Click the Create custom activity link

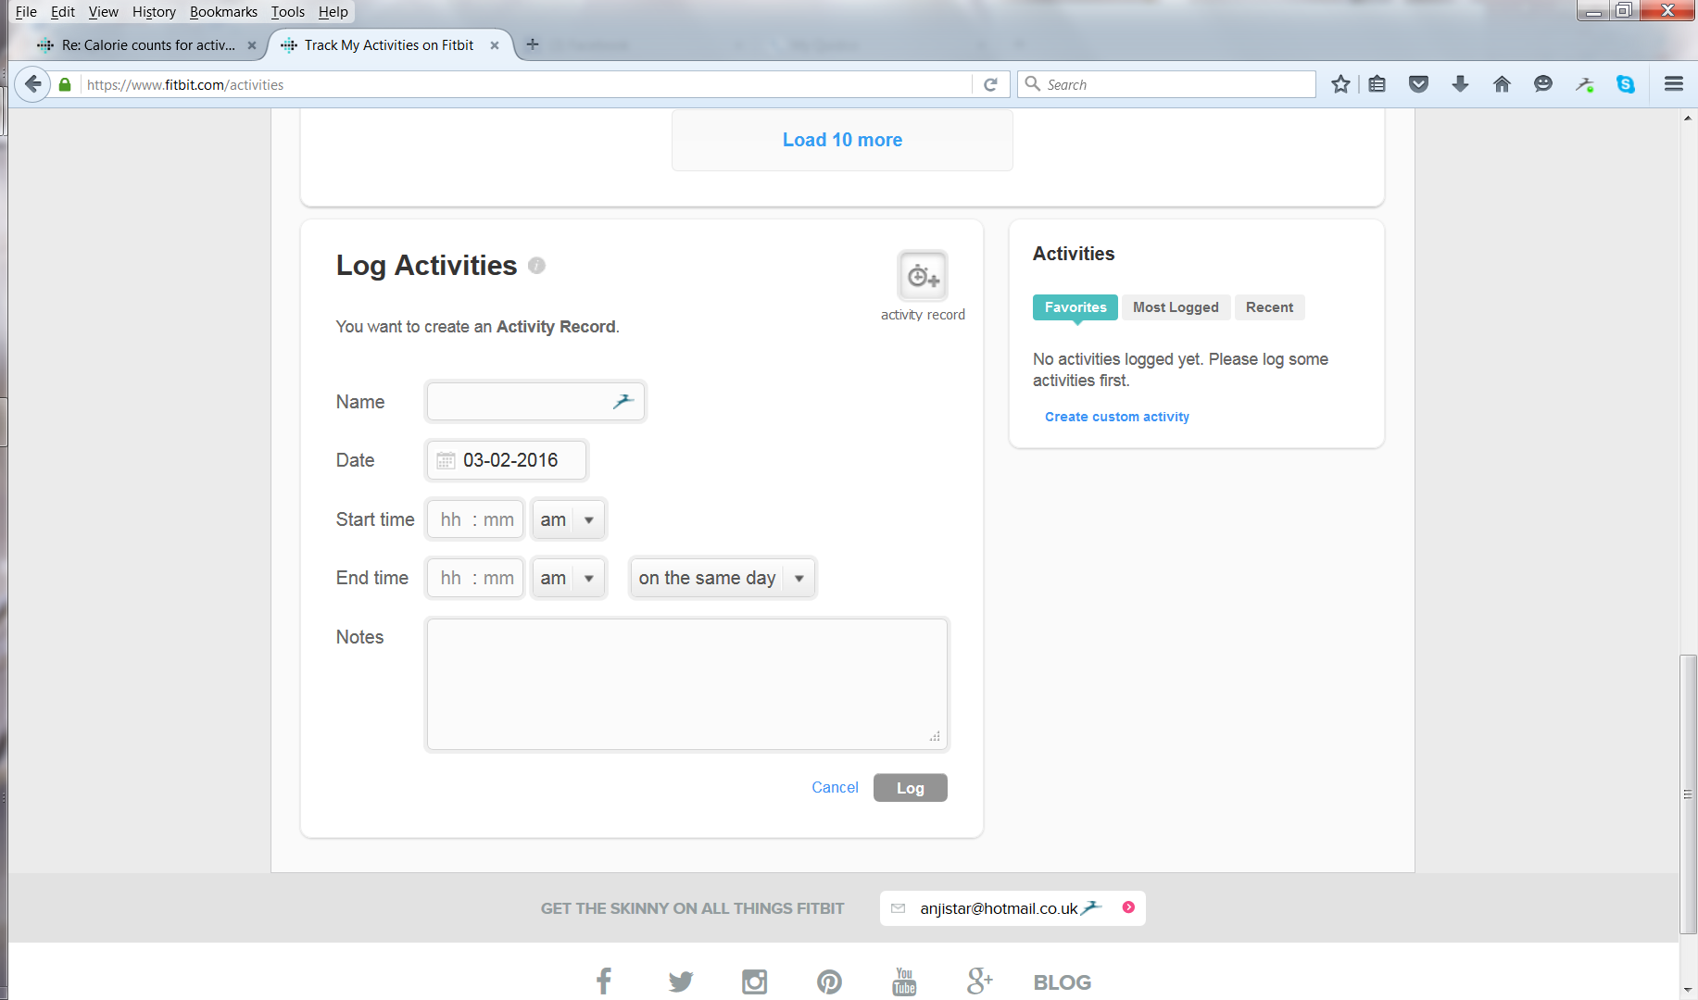tap(1117, 417)
